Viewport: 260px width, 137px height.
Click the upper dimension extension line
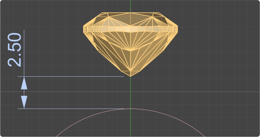click(x=73, y=76)
